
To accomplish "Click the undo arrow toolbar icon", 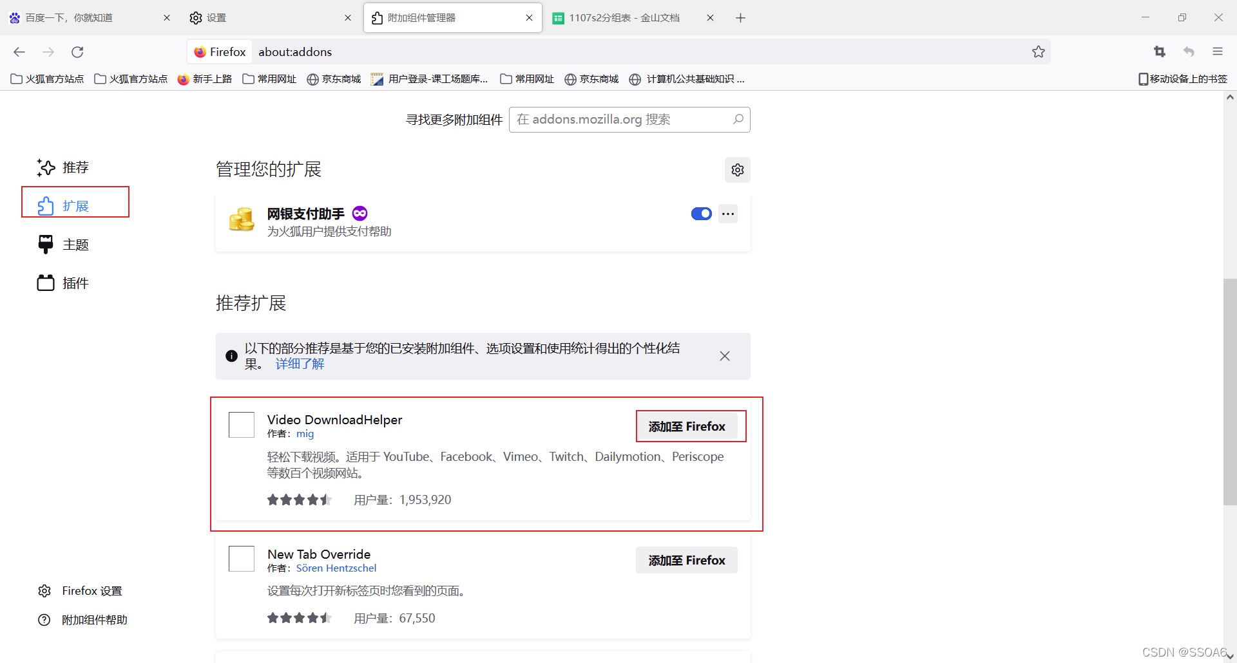I will pyautogui.click(x=1189, y=52).
